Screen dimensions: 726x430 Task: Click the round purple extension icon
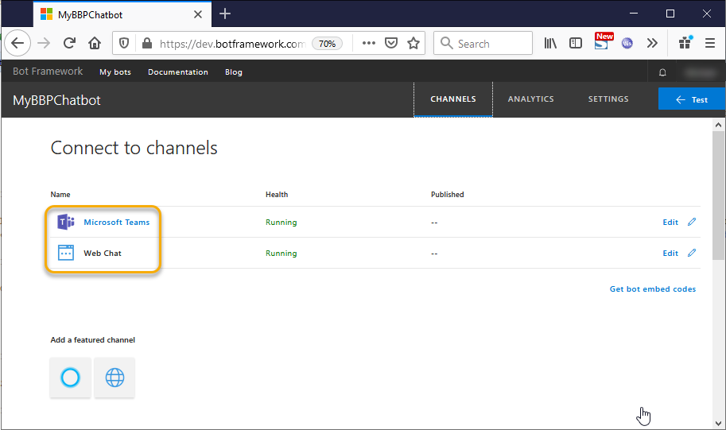click(627, 44)
